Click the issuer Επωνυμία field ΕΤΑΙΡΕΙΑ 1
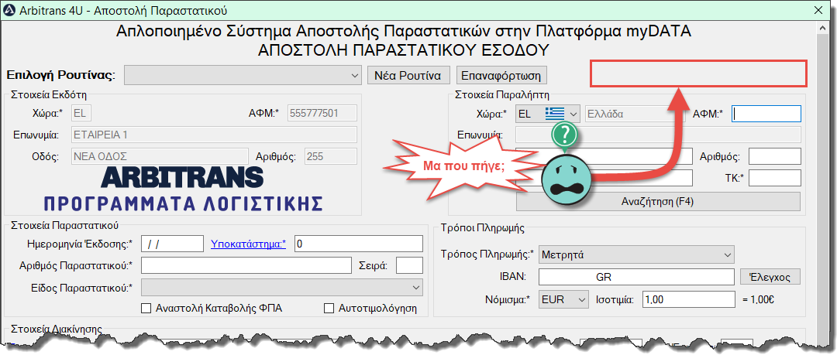This screenshot has height=355, width=837. pos(214,135)
